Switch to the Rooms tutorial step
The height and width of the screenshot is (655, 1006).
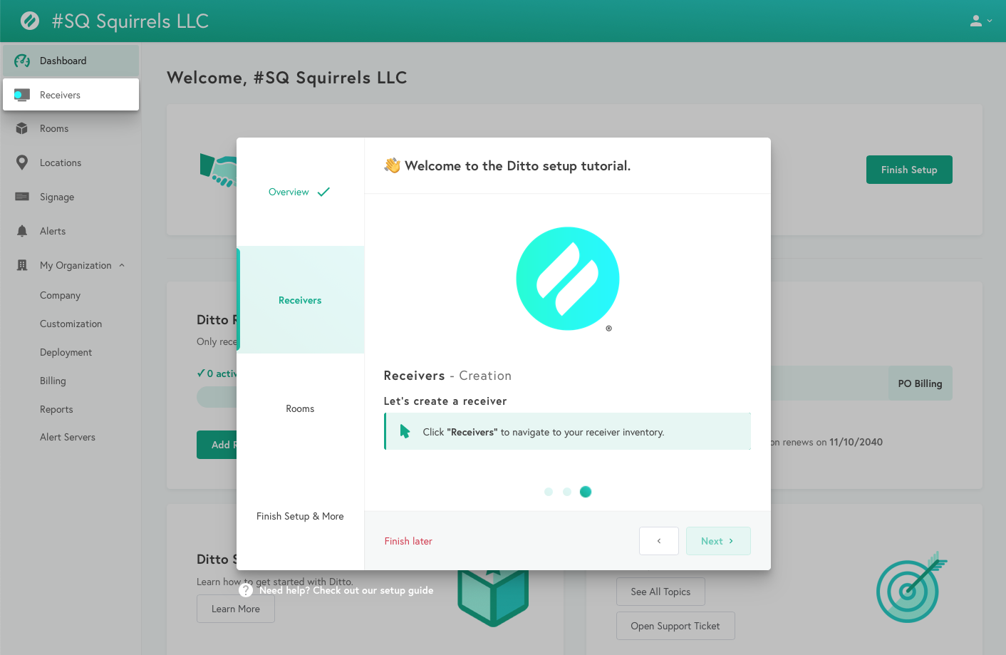[x=300, y=408]
